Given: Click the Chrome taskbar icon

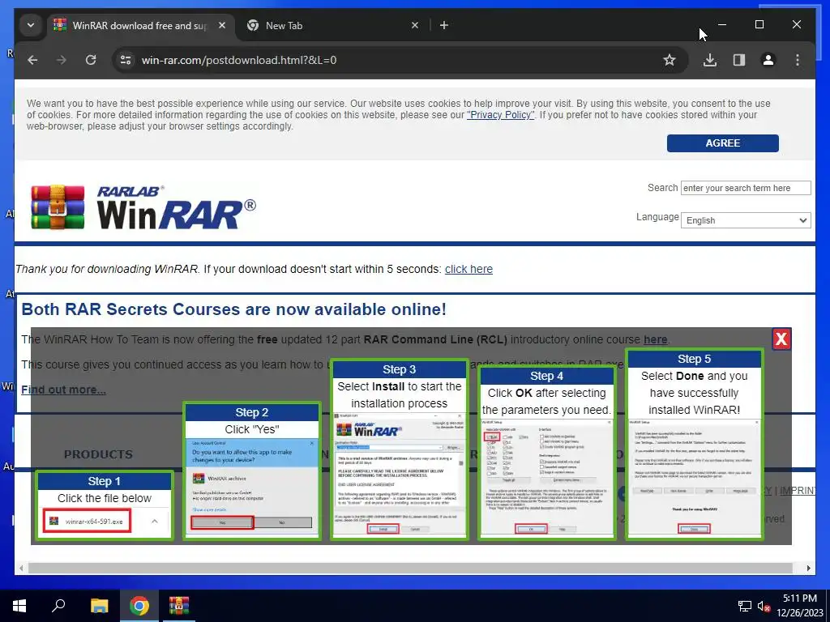Looking at the screenshot, I should click(x=139, y=606).
